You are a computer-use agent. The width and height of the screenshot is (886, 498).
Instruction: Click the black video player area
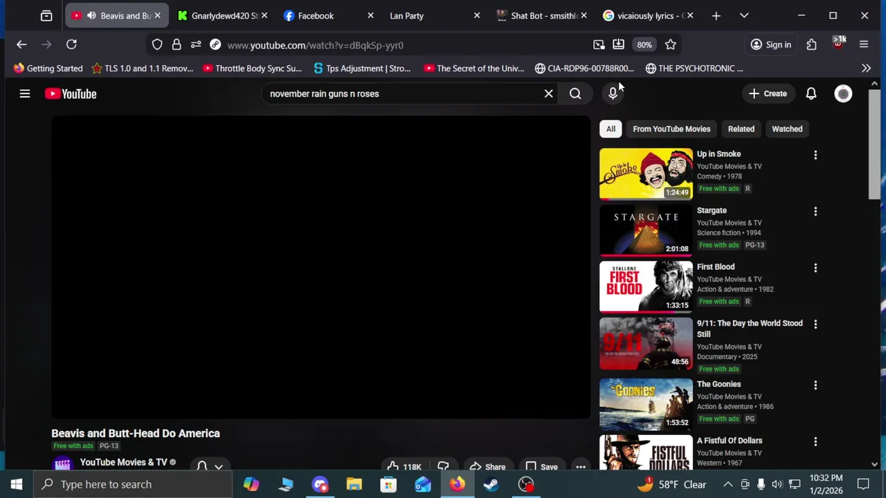[320, 267]
